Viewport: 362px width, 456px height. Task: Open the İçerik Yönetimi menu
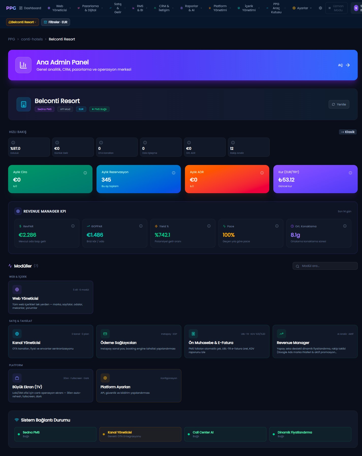pos(249,8)
